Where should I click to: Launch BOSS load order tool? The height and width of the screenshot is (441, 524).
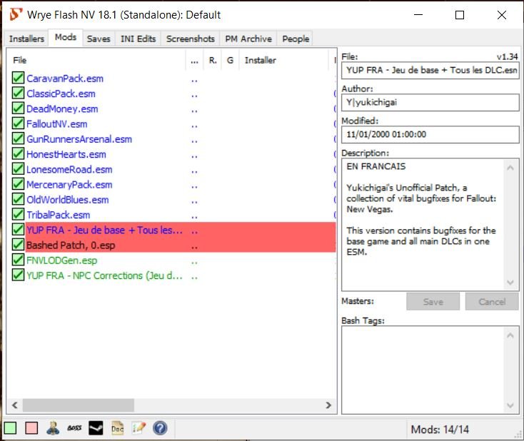74,428
